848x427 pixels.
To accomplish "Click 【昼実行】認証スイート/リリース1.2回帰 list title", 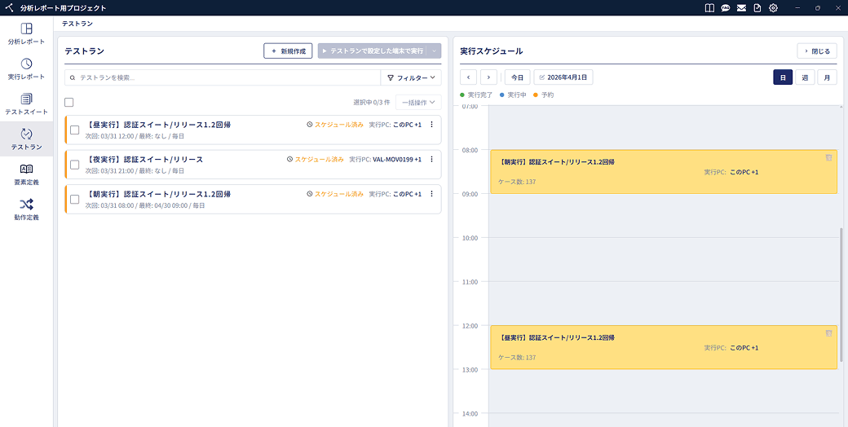I will [x=158, y=125].
